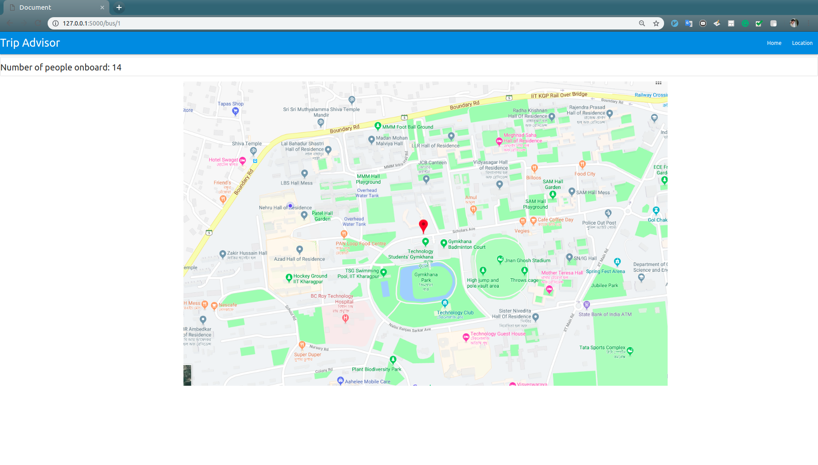
Task: Open the Home nav link
Action: point(774,43)
